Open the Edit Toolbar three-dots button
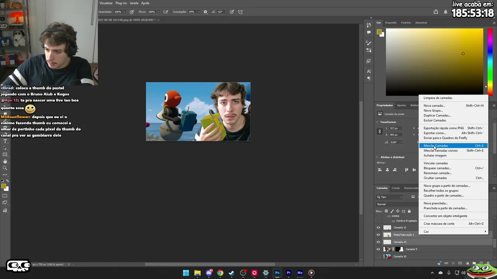Image resolution: width=497 pixels, height=279 pixels. tap(5, 174)
